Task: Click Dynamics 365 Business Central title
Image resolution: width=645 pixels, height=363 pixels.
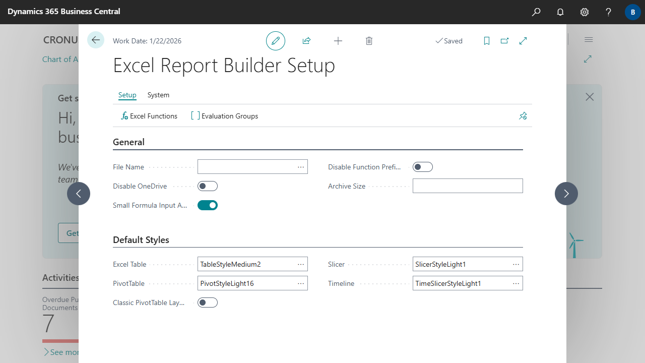Action: click(x=64, y=11)
